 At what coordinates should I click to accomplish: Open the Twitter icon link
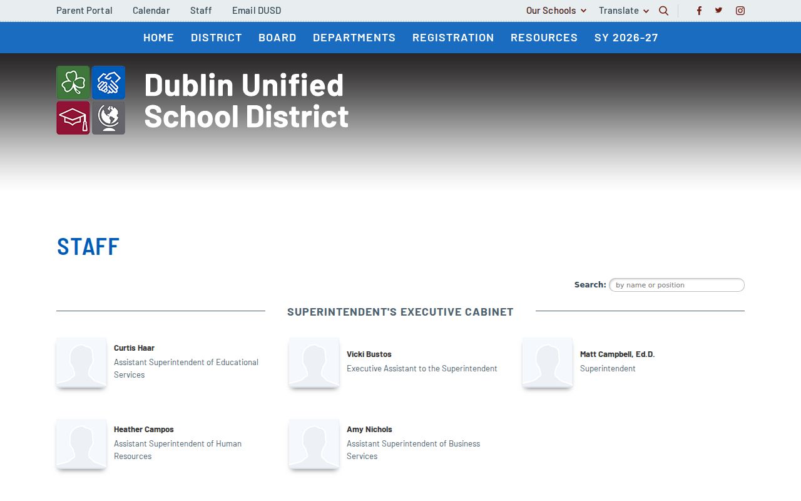point(719,11)
